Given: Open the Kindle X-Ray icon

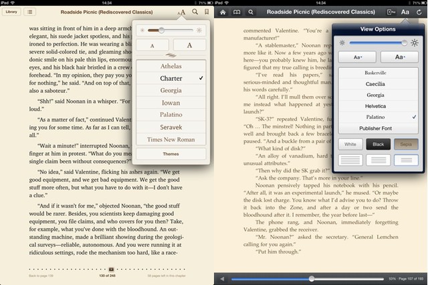Looking at the screenshot, I should 392,12.
